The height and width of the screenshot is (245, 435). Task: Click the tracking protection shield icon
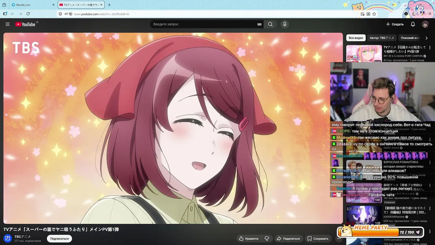click(x=60, y=14)
